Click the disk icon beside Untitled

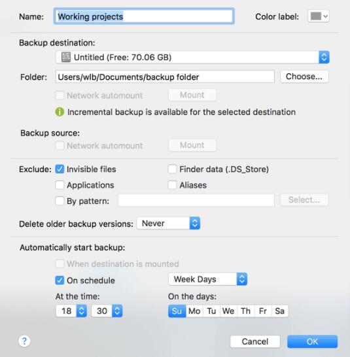pyautogui.click(x=66, y=57)
